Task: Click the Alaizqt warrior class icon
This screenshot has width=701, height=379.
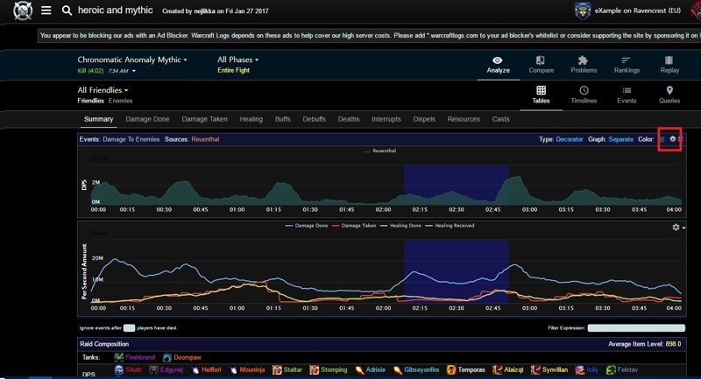Action: pyautogui.click(x=497, y=369)
